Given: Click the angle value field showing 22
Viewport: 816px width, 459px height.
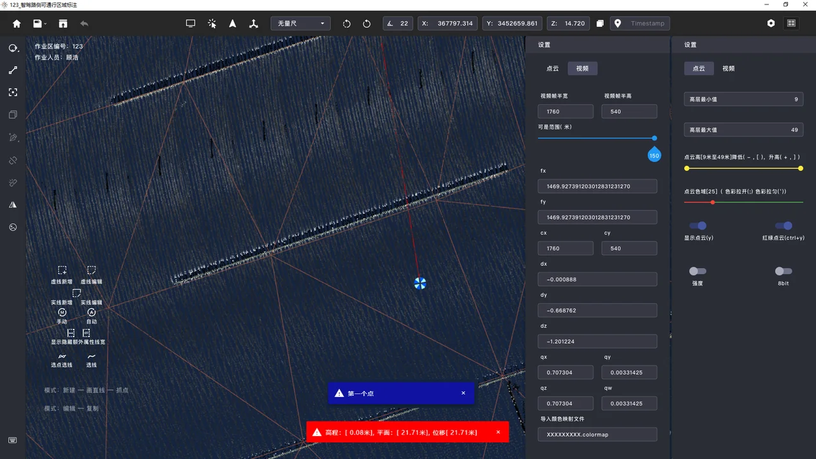Looking at the screenshot, I should click(x=398, y=24).
